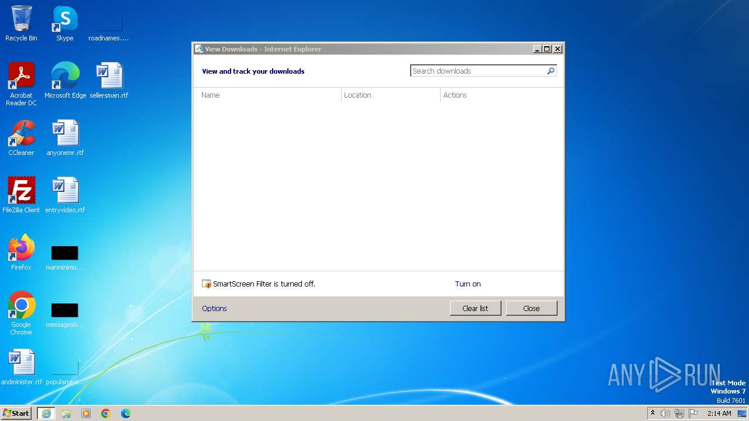Image resolution: width=749 pixels, height=421 pixels.
Task: Open the Skype desktop shortcut
Action: click(x=64, y=24)
